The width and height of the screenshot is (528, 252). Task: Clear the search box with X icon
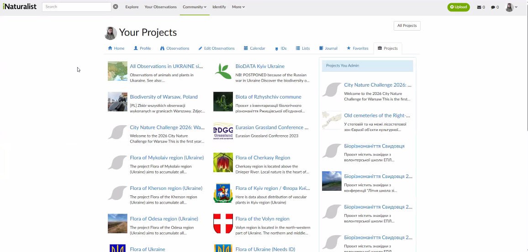[116, 7]
